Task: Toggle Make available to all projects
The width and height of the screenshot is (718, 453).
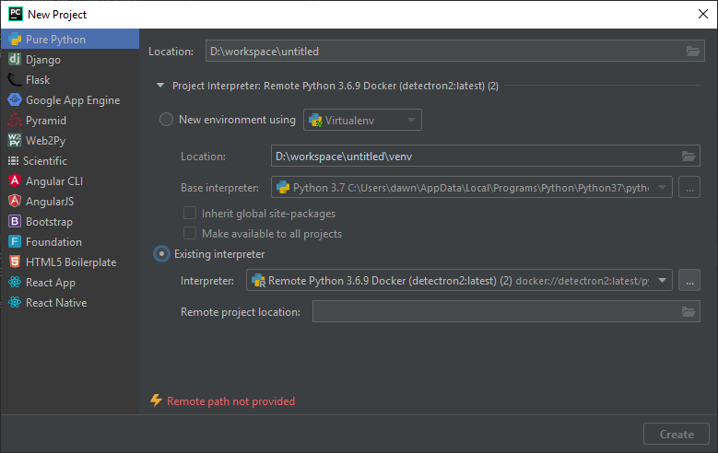Action: click(x=191, y=234)
